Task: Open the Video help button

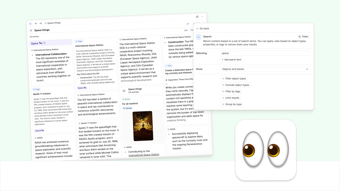Action: point(303,37)
